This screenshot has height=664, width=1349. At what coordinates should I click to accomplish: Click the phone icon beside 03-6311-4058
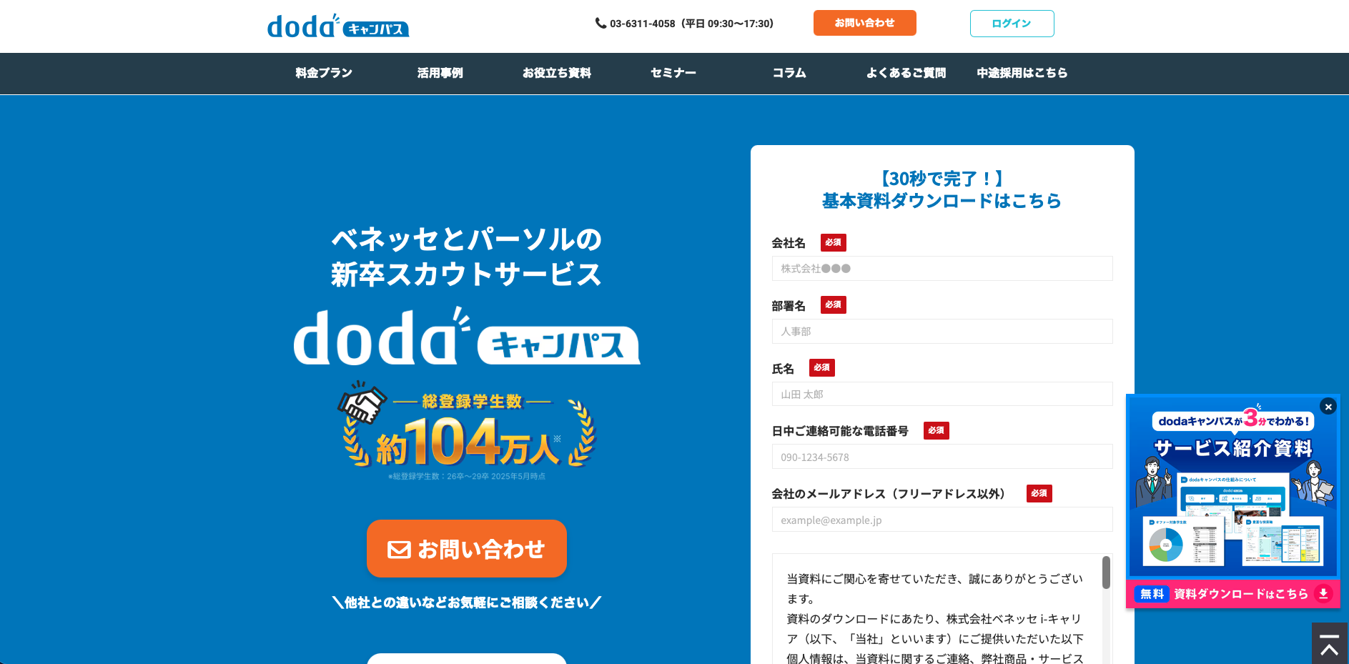[x=601, y=23]
